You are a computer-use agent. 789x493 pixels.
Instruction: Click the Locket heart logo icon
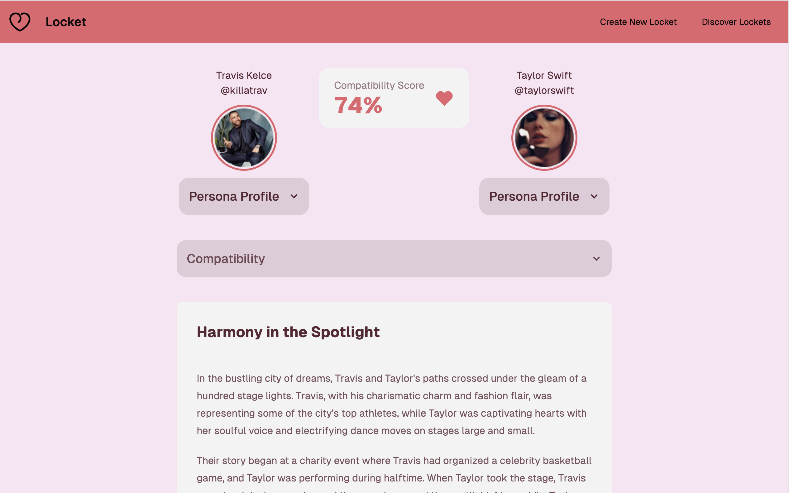(x=20, y=22)
